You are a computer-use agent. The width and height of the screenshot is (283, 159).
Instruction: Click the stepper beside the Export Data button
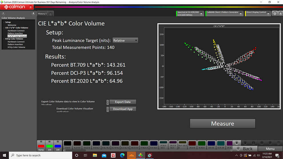tap(107, 102)
